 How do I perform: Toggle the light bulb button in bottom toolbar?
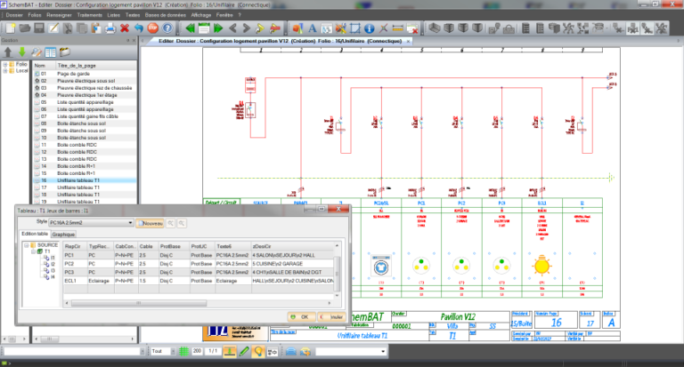tap(258, 351)
